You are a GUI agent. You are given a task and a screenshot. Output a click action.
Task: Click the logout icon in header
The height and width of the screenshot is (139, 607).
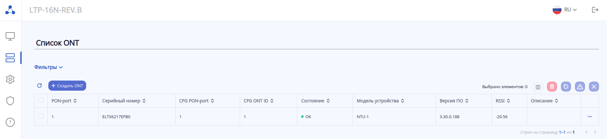point(595,10)
